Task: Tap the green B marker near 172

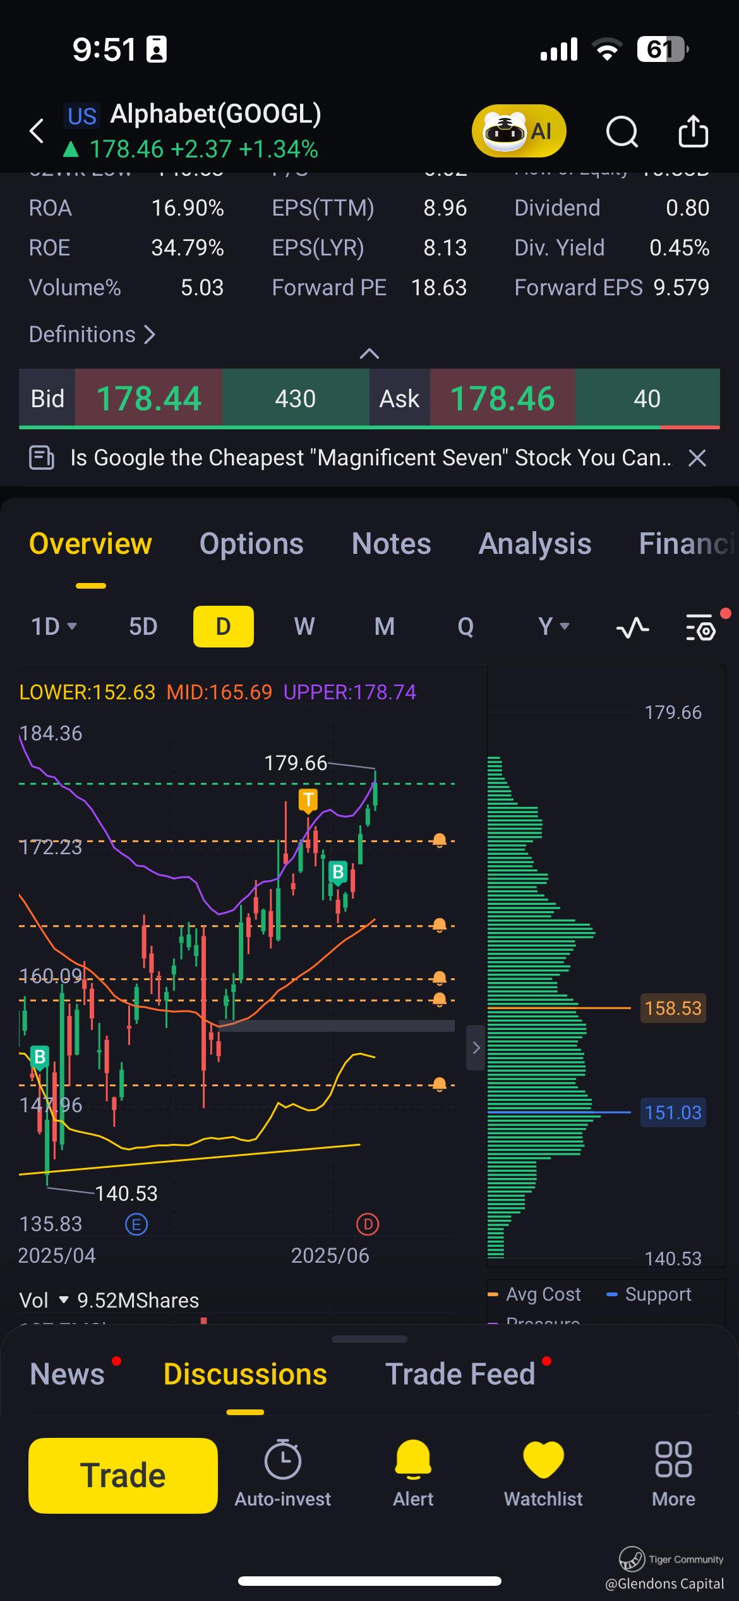Action: tap(338, 873)
